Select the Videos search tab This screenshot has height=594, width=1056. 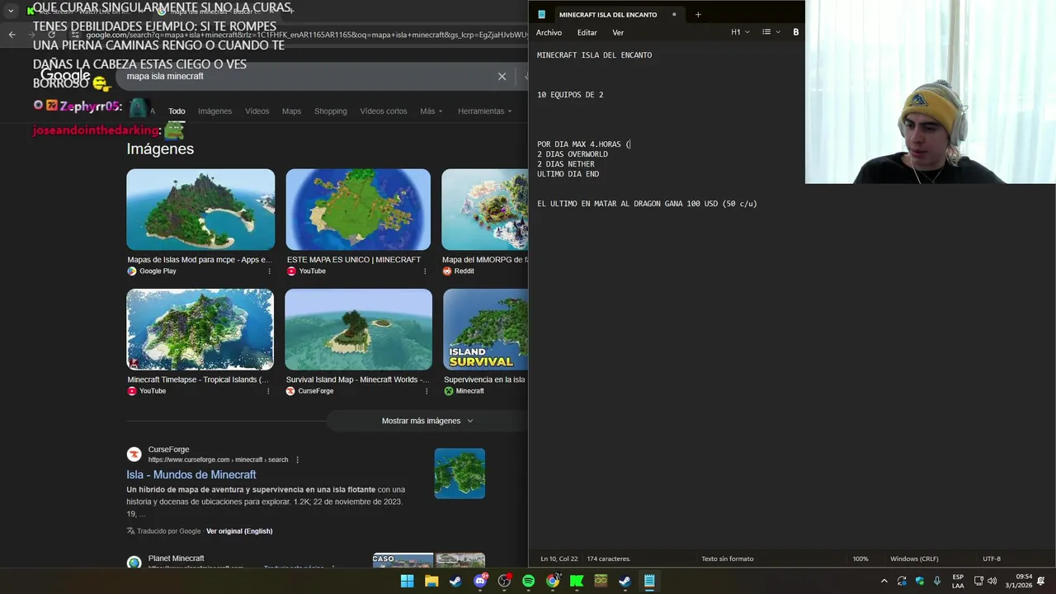coord(257,111)
